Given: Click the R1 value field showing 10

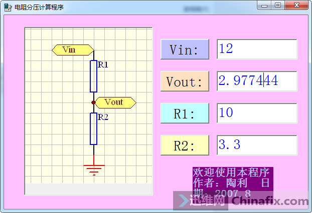Looking at the screenshot, I should 257,113.
